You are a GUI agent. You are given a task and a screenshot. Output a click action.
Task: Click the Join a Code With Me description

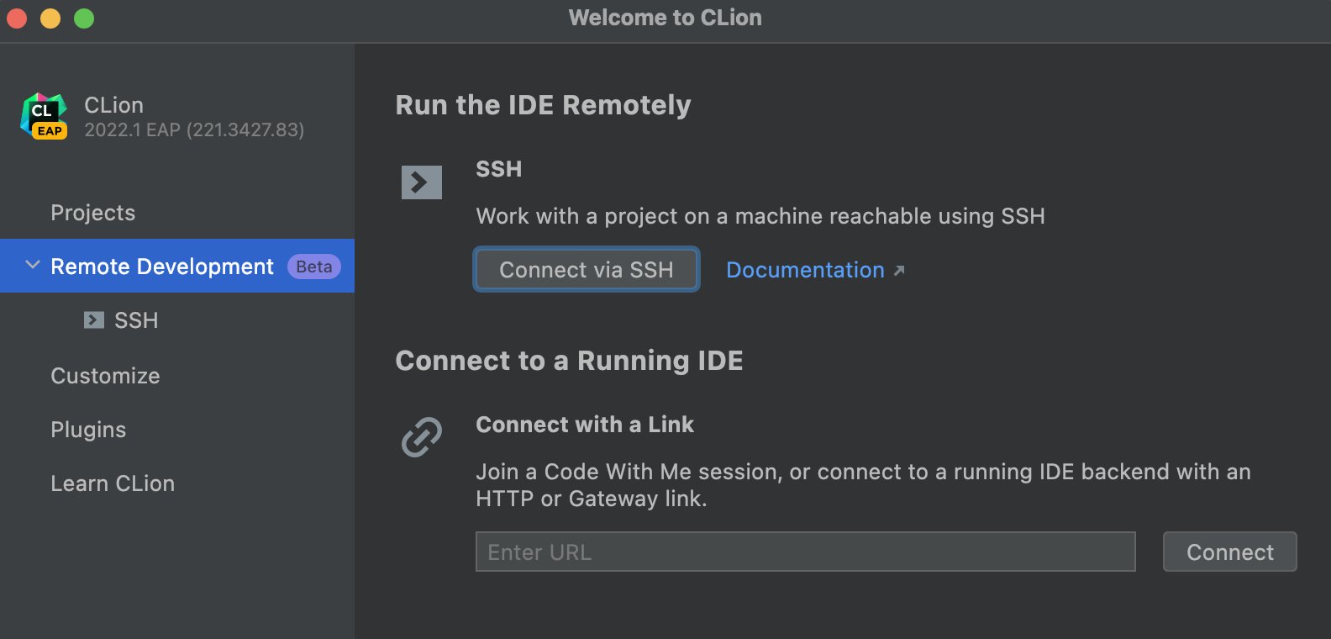click(864, 485)
